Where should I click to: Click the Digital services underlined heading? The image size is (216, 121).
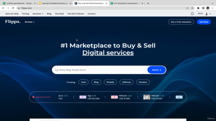[x=108, y=53]
